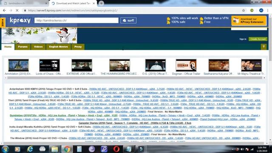Image resolution: width=272 pixels, height=153 pixels.
Task: Go back to the previous page
Action: coord(4,10)
